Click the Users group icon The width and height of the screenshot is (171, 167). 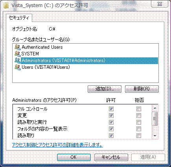click(x=18, y=67)
